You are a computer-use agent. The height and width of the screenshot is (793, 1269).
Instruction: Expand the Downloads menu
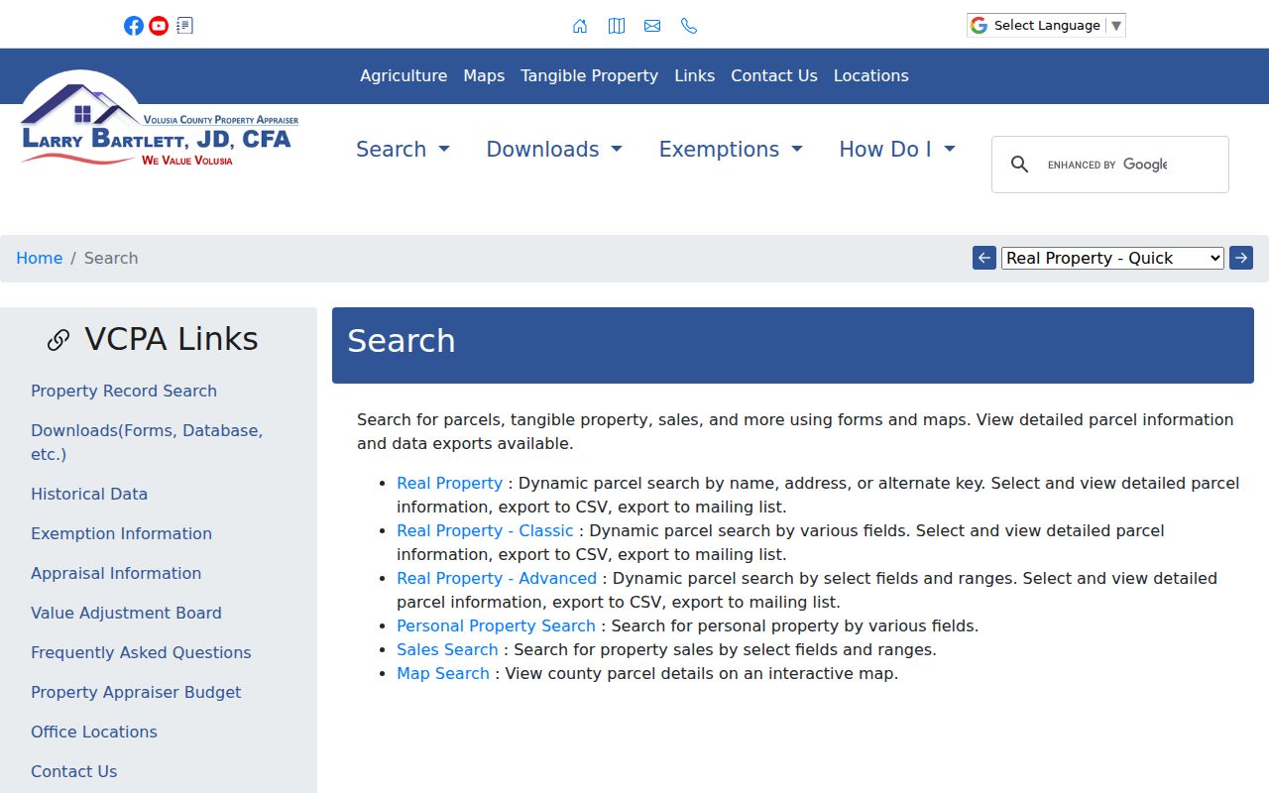click(x=554, y=150)
